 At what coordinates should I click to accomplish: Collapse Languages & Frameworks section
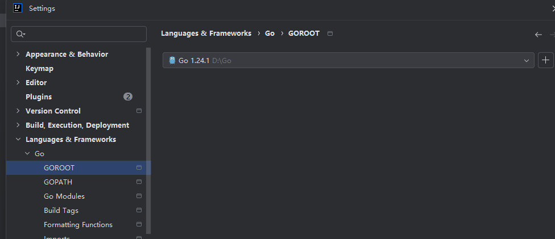(x=18, y=139)
